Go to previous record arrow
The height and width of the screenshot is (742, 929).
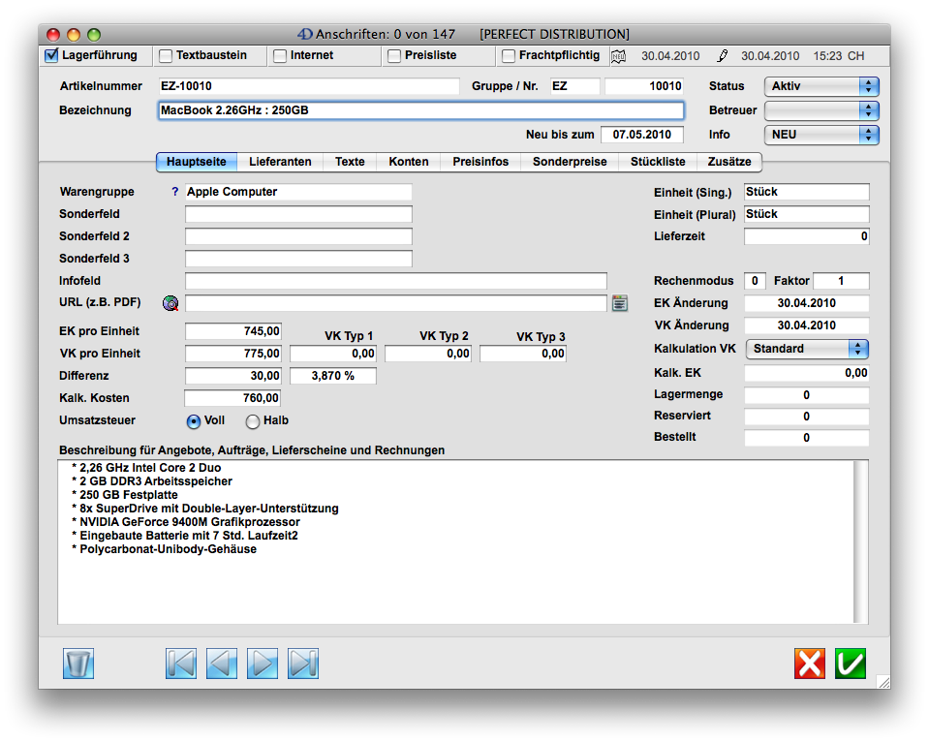[x=222, y=664]
